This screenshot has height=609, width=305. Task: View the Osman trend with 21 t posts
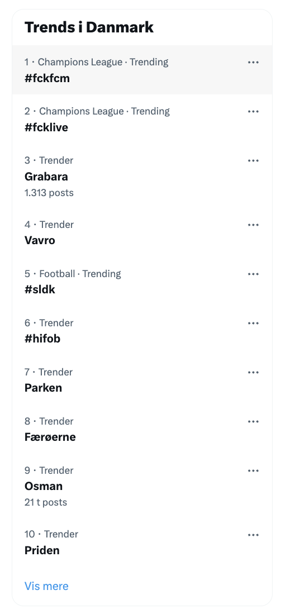point(142,486)
